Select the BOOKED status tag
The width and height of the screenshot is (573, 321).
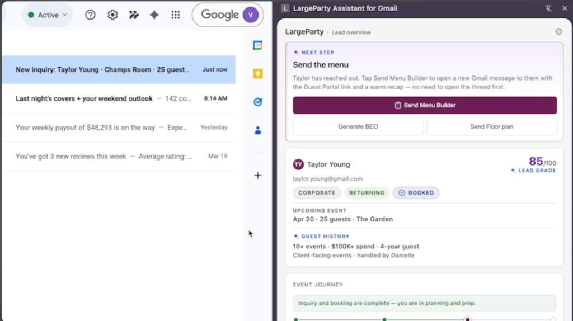pos(416,193)
